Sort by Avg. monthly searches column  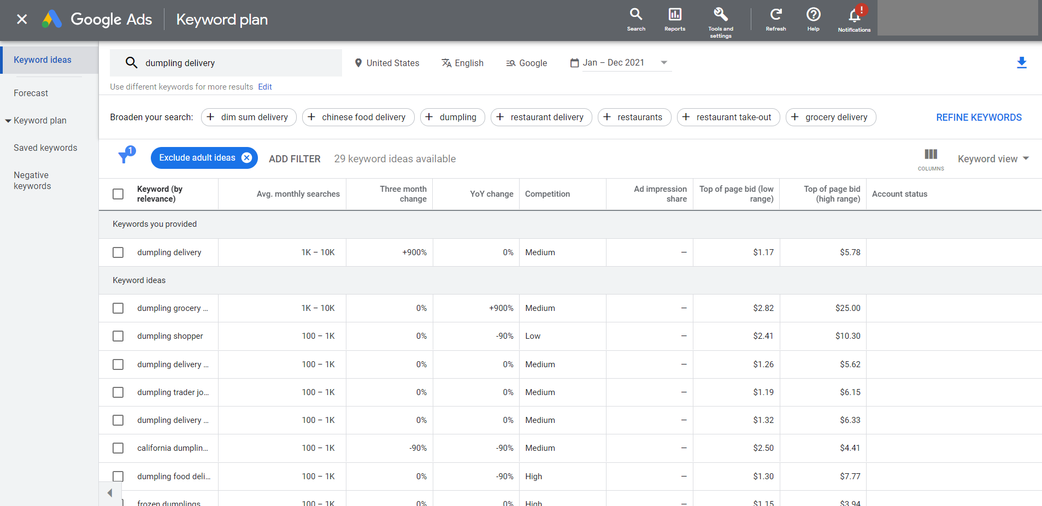(x=298, y=194)
